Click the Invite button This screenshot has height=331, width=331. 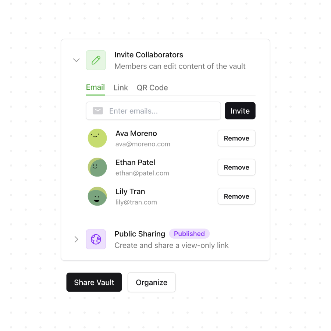[x=240, y=111]
